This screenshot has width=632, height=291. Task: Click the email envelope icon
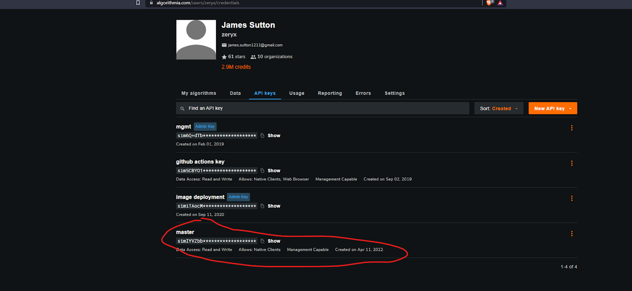[x=224, y=45]
